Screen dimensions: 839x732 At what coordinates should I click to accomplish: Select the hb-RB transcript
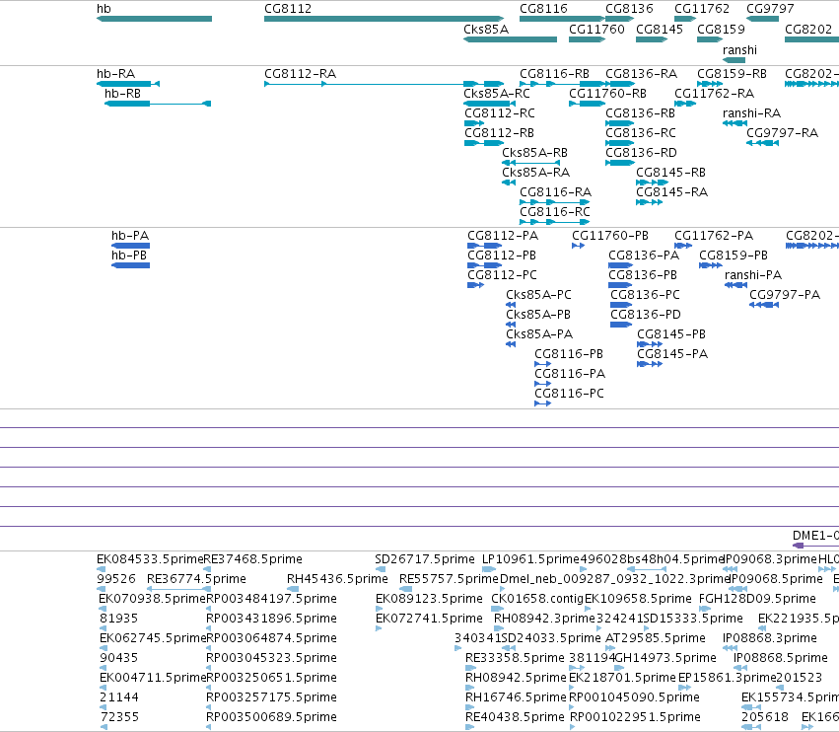[158, 104]
